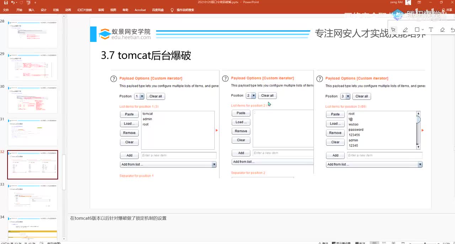Select the pointer annotation tool
Image resolution: width=455 pixels, height=244 pixels.
pos(393,30)
